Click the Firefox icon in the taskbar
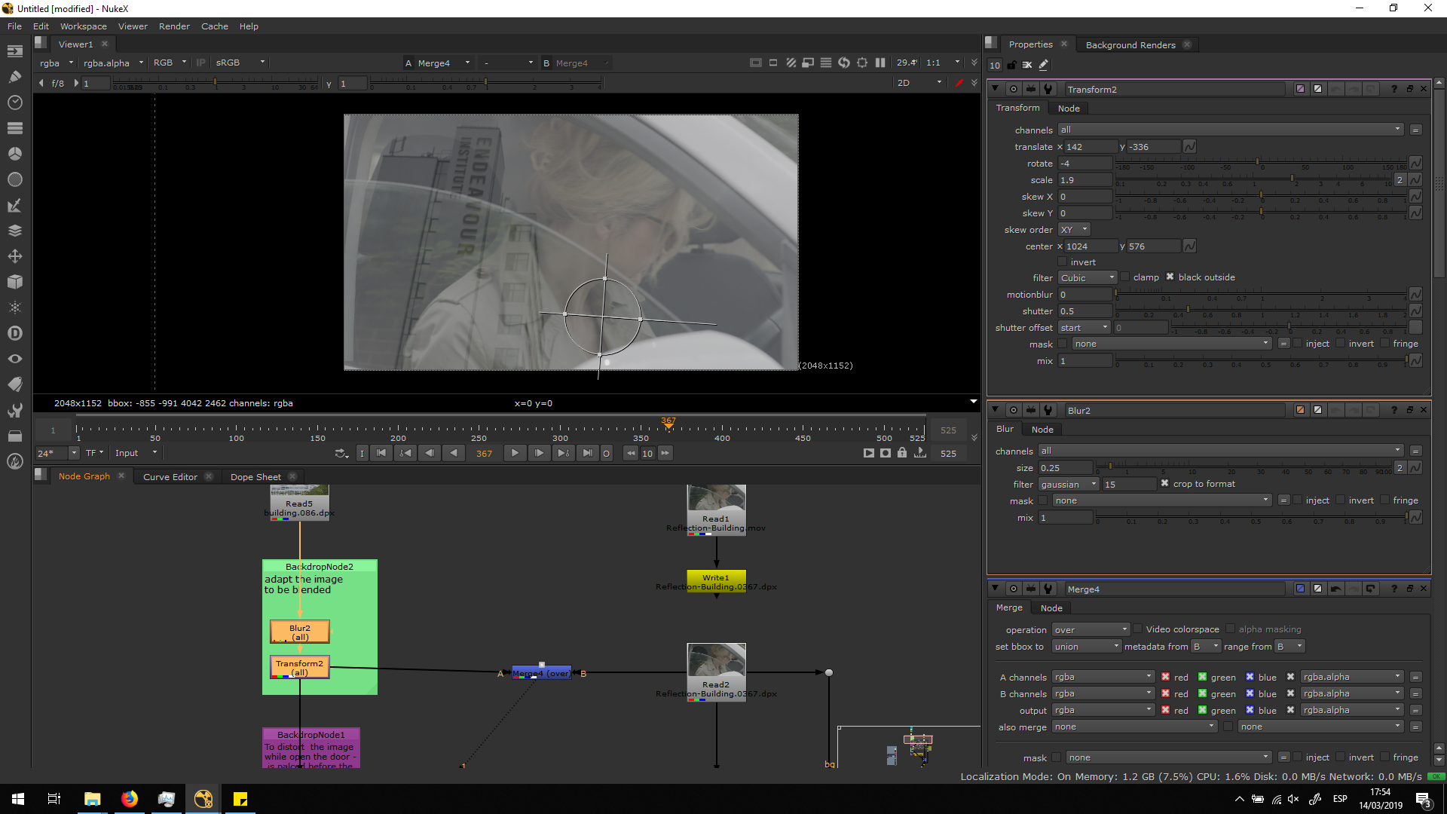 tap(130, 799)
